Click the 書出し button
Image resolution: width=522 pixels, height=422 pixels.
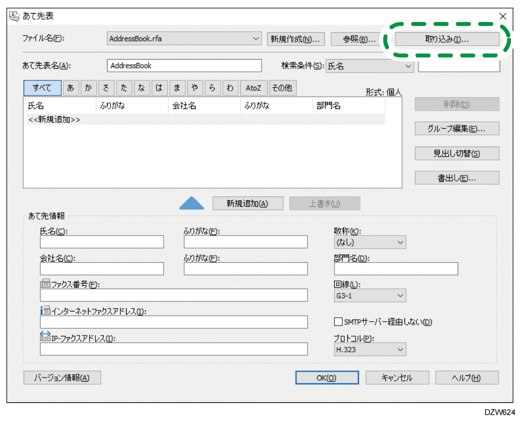pyautogui.click(x=456, y=178)
